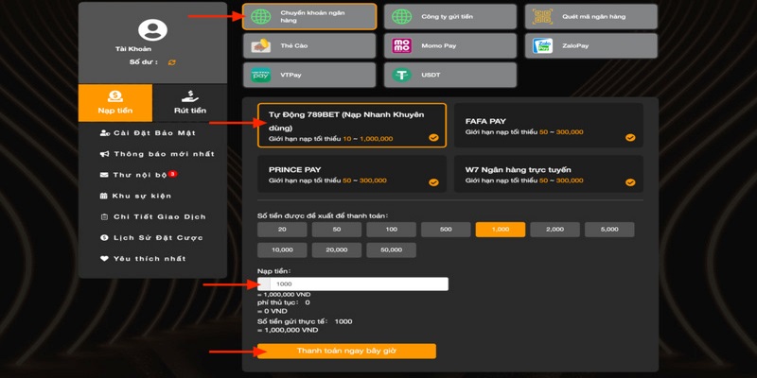Select Chuyển khoản ngân hàng method
The width and height of the screenshot is (757, 378).
coord(309,16)
